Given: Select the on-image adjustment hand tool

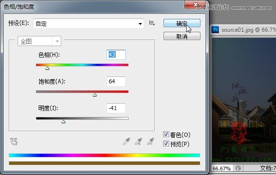Looking at the screenshot, I should [13, 141].
